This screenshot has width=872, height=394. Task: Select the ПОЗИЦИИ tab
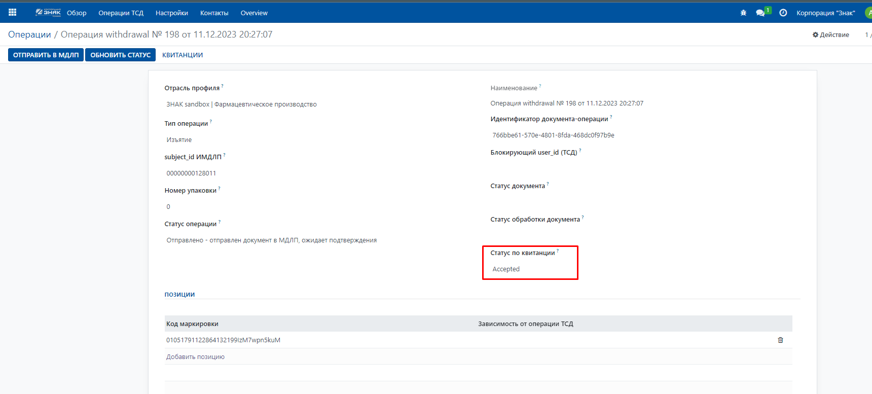179,294
